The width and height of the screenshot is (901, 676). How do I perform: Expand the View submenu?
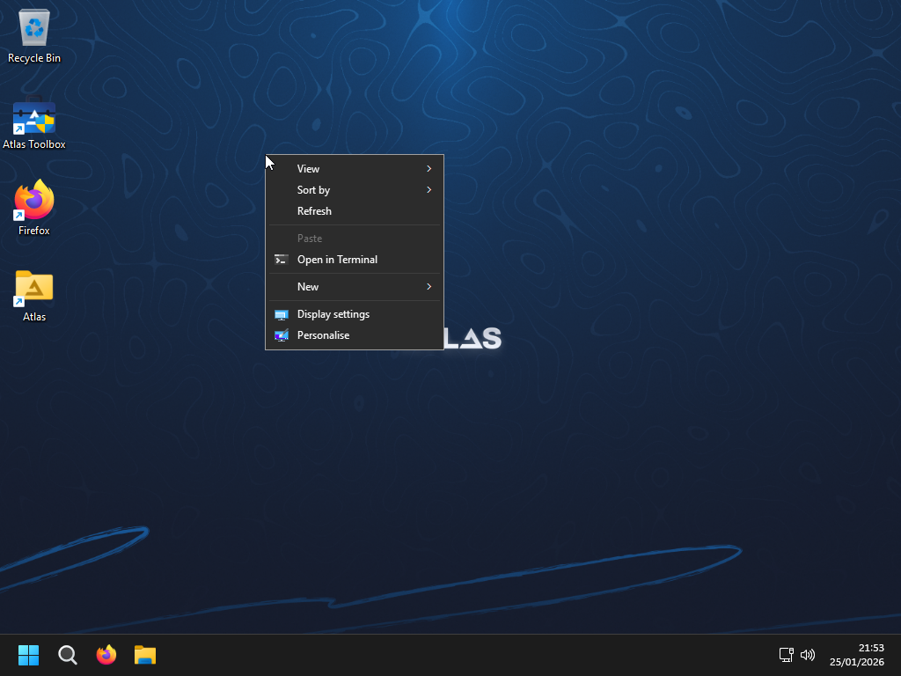tap(354, 168)
